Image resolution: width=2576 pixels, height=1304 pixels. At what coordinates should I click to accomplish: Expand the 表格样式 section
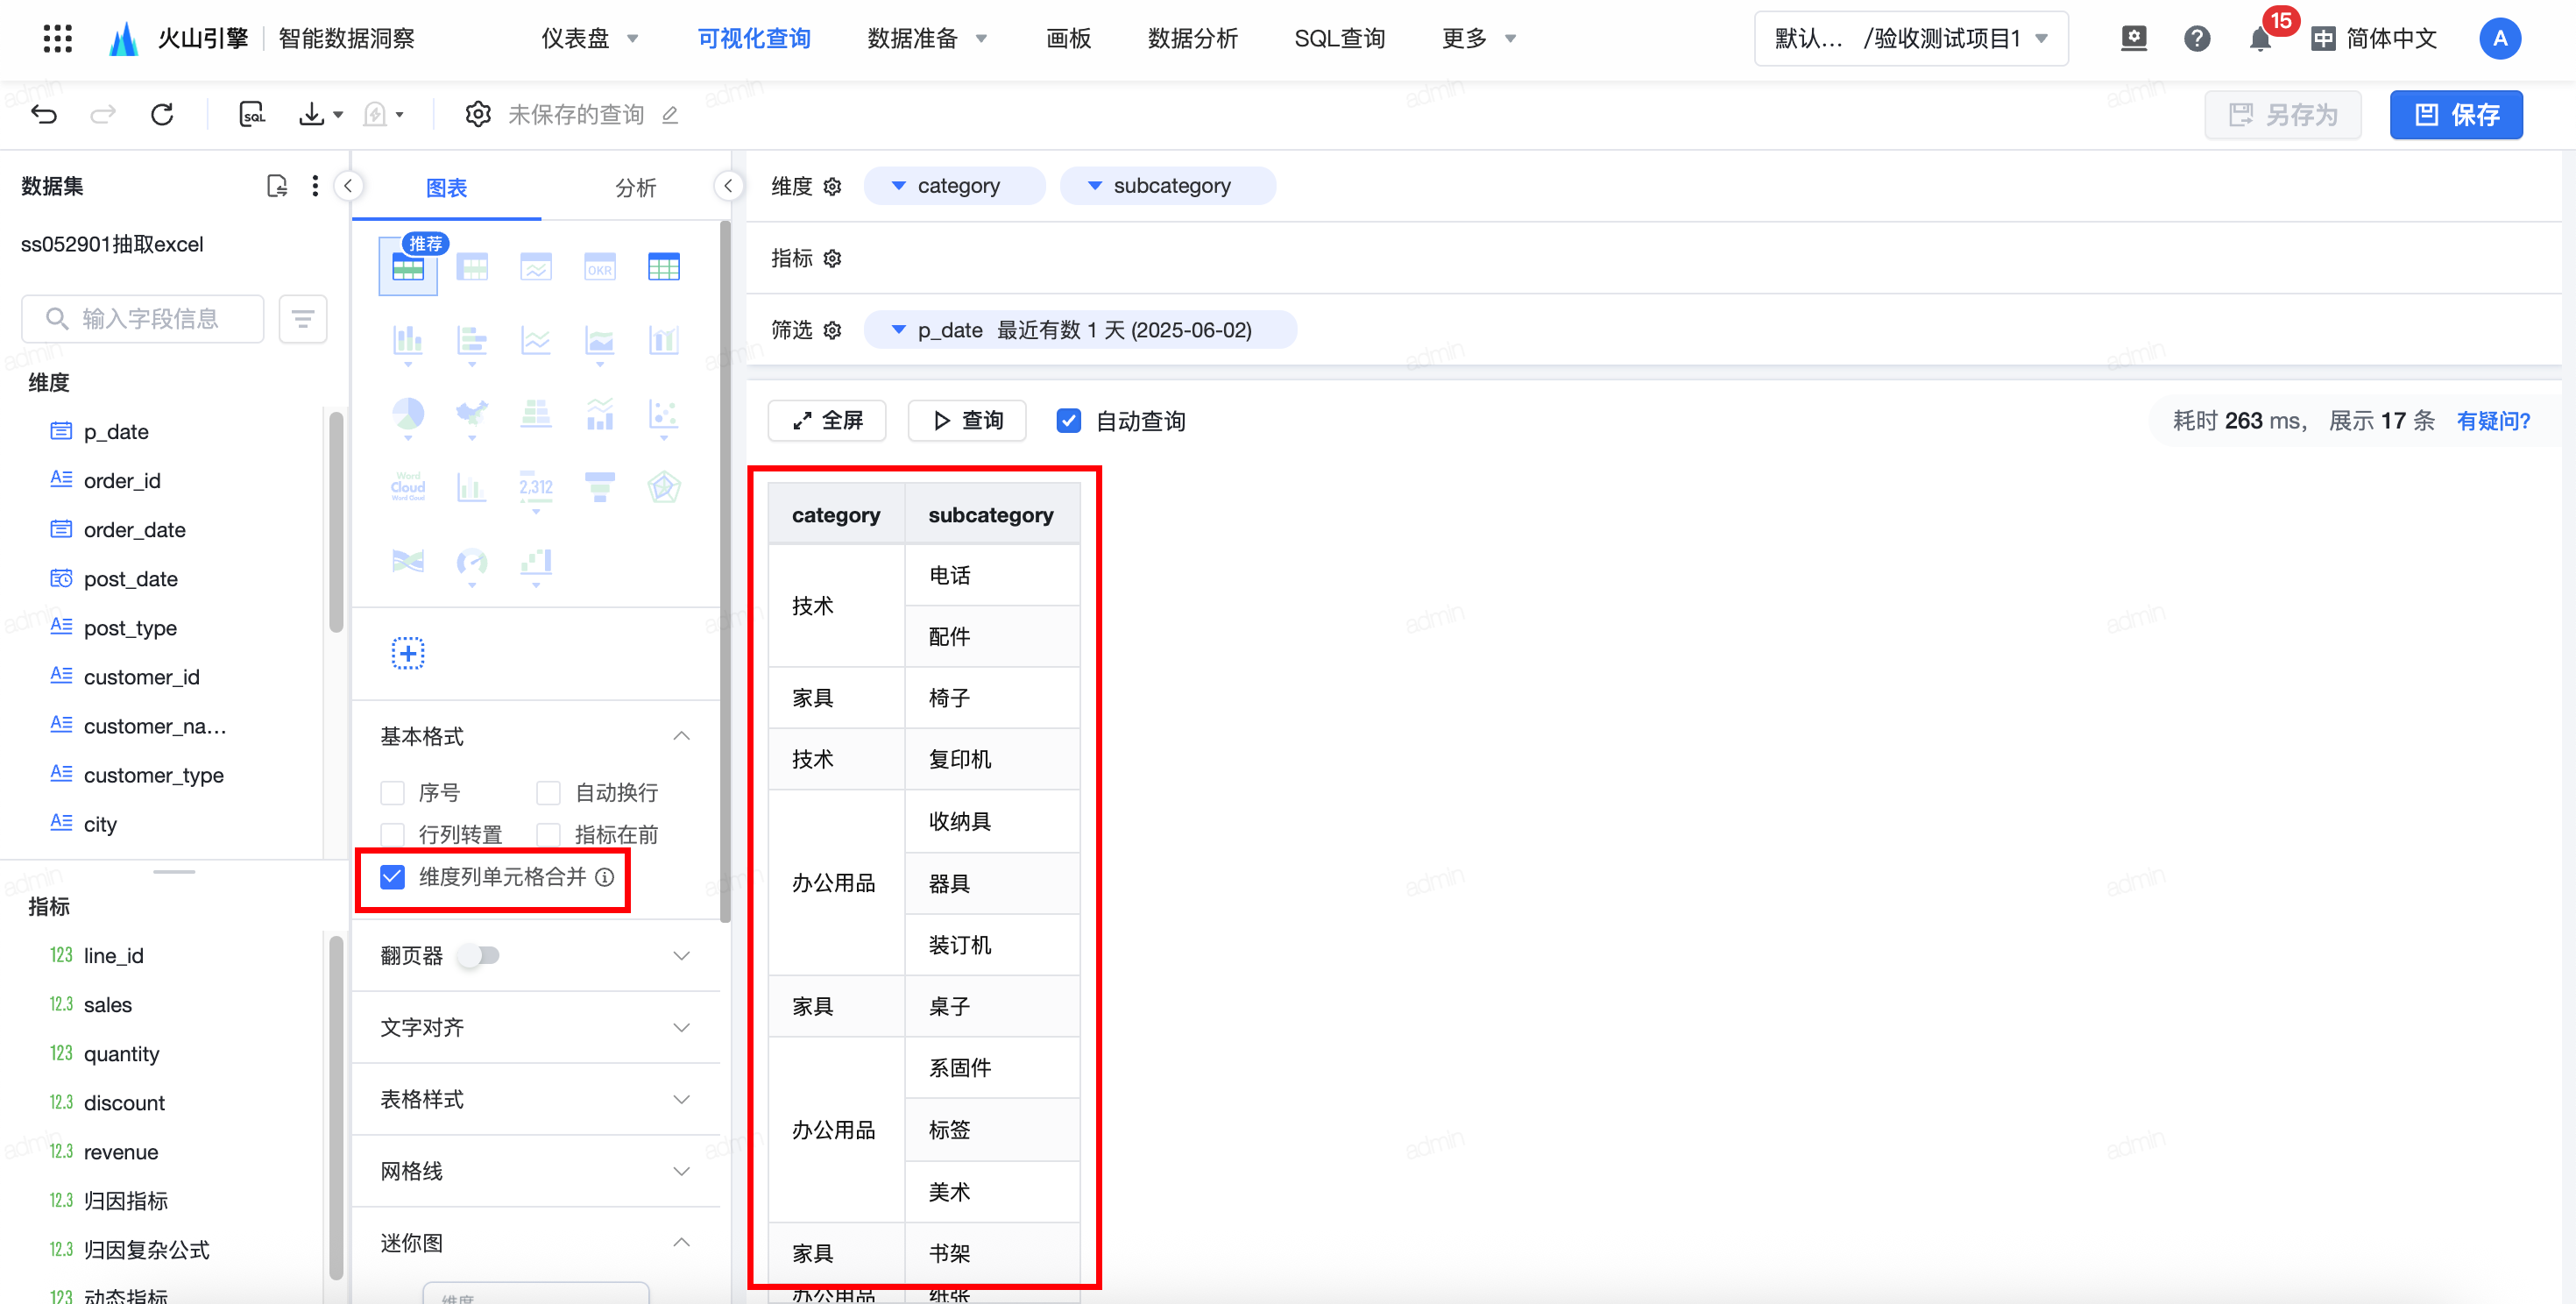tap(682, 1100)
